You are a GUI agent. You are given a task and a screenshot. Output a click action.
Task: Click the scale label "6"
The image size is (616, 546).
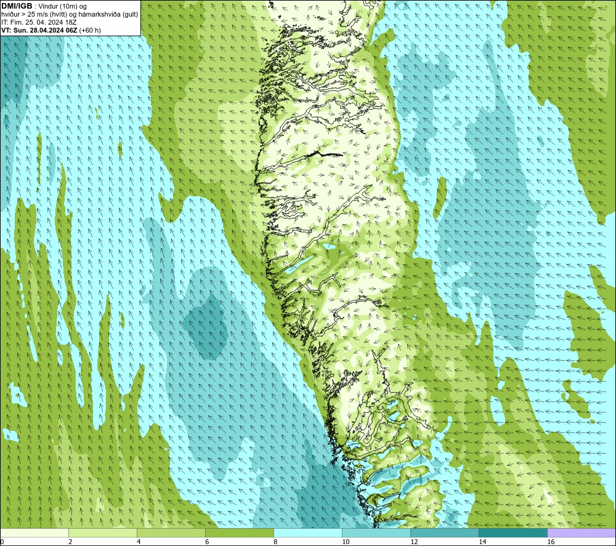[207, 542]
